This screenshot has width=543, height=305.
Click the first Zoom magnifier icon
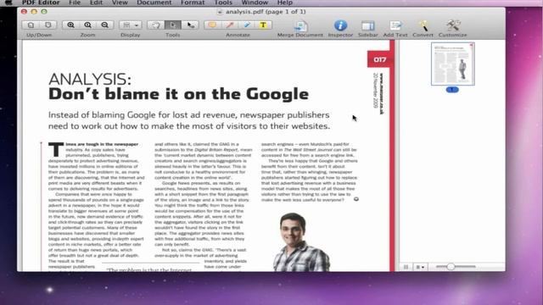(70, 25)
